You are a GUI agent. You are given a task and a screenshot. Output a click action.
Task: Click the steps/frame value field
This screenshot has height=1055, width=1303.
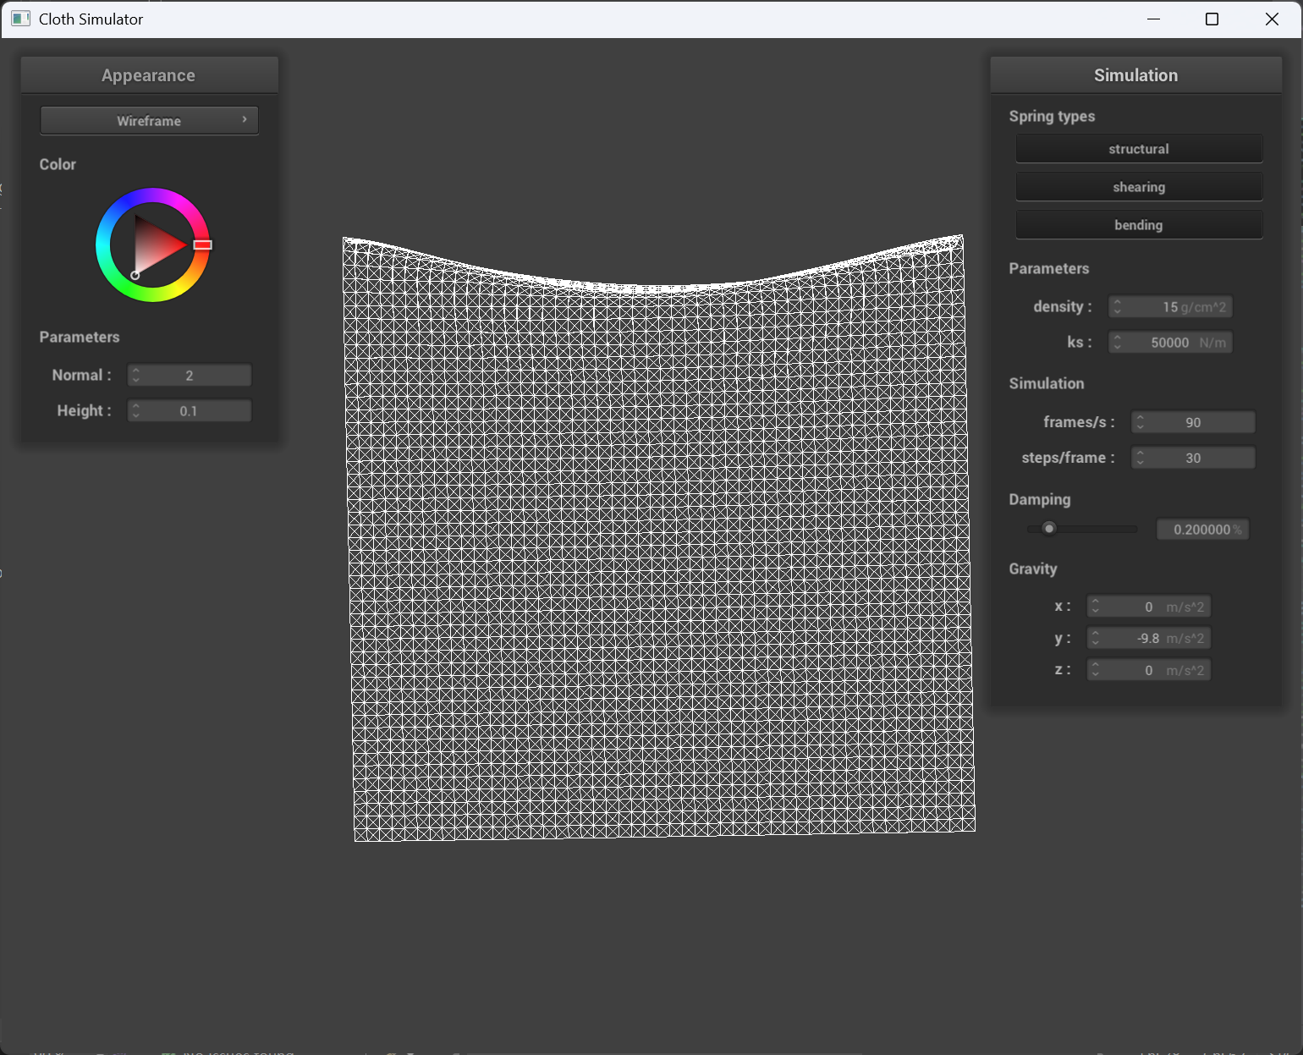pyautogui.click(x=1193, y=458)
